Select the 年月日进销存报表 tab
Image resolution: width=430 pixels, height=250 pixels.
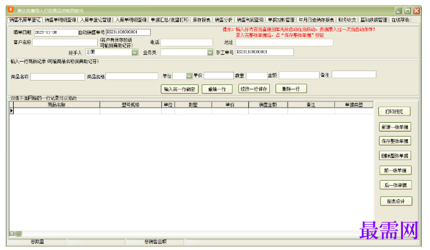(x=316, y=20)
